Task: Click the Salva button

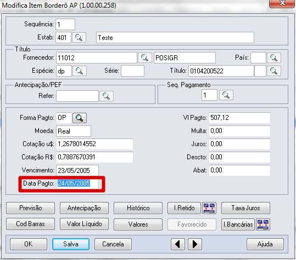Action: click(x=71, y=244)
